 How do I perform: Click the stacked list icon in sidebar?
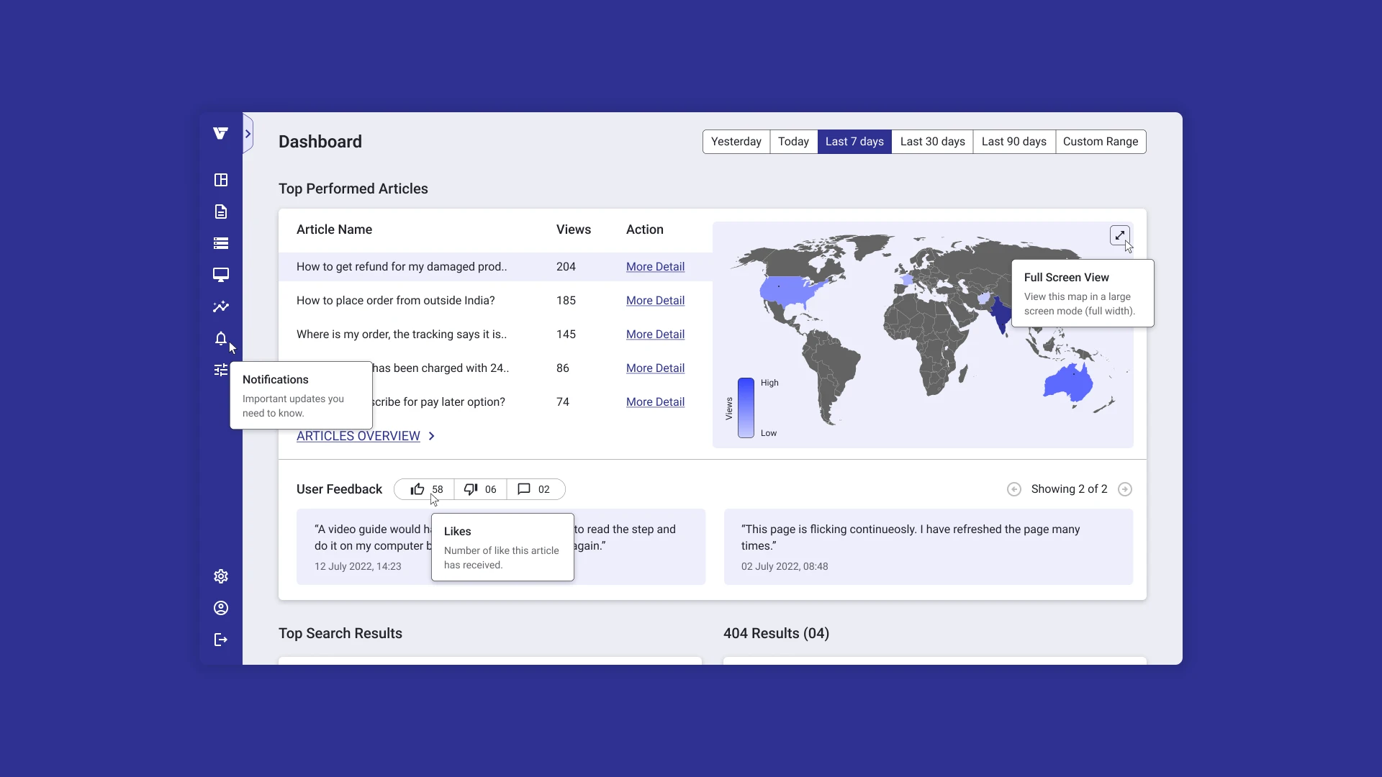click(x=221, y=243)
